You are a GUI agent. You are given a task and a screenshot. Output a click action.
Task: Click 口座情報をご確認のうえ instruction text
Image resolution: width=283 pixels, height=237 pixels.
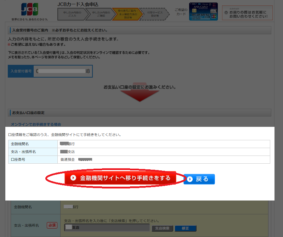click(x=65, y=135)
